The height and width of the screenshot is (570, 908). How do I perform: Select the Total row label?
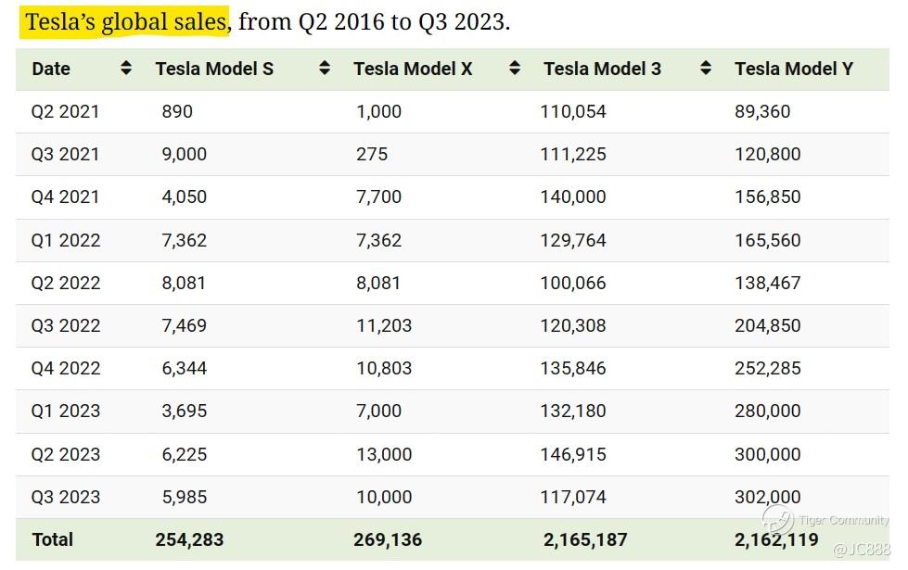[52, 539]
